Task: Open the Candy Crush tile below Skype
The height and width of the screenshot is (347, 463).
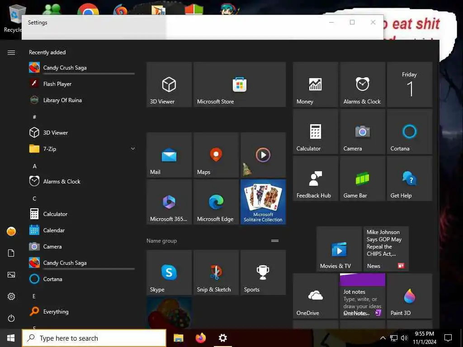Action: pos(169,313)
